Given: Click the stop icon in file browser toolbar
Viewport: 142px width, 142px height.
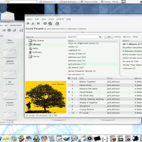Looking at the screenshot, I should pos(9,30).
